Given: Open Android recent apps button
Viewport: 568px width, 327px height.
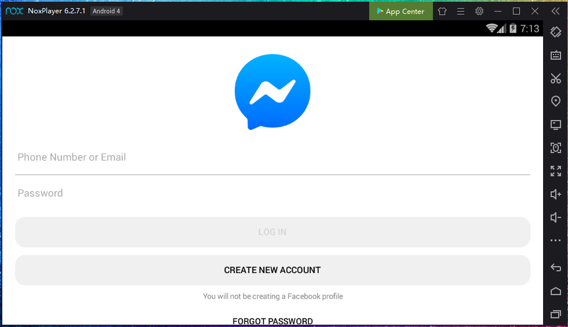Looking at the screenshot, I should (x=556, y=314).
